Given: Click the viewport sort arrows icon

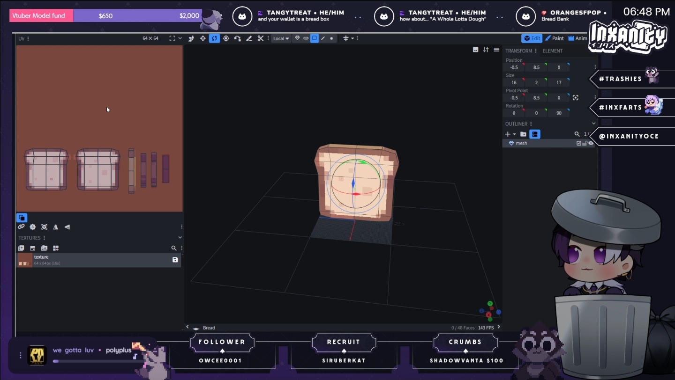Looking at the screenshot, I should 486,50.
